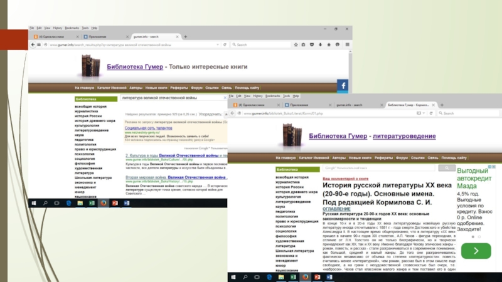Click green arrow button in Mazda ad
Viewport: 502px width, 282px height.
[x=476, y=251]
